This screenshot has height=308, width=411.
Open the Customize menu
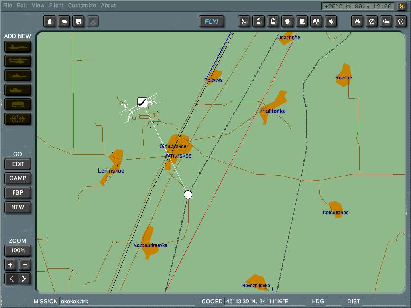click(x=82, y=5)
